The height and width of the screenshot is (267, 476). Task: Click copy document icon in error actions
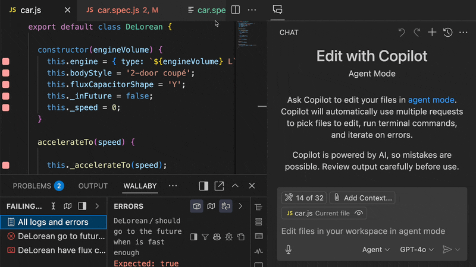[x=241, y=237]
